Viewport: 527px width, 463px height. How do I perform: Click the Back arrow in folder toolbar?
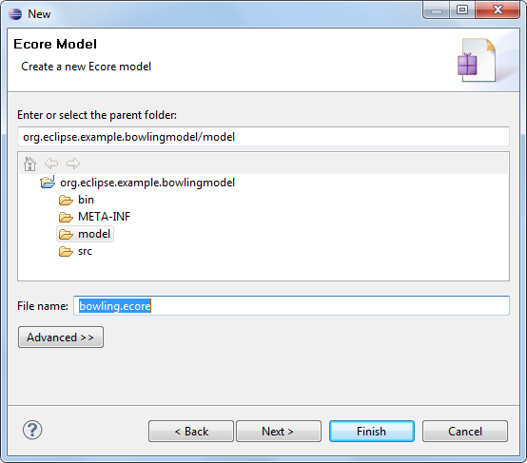(x=51, y=164)
